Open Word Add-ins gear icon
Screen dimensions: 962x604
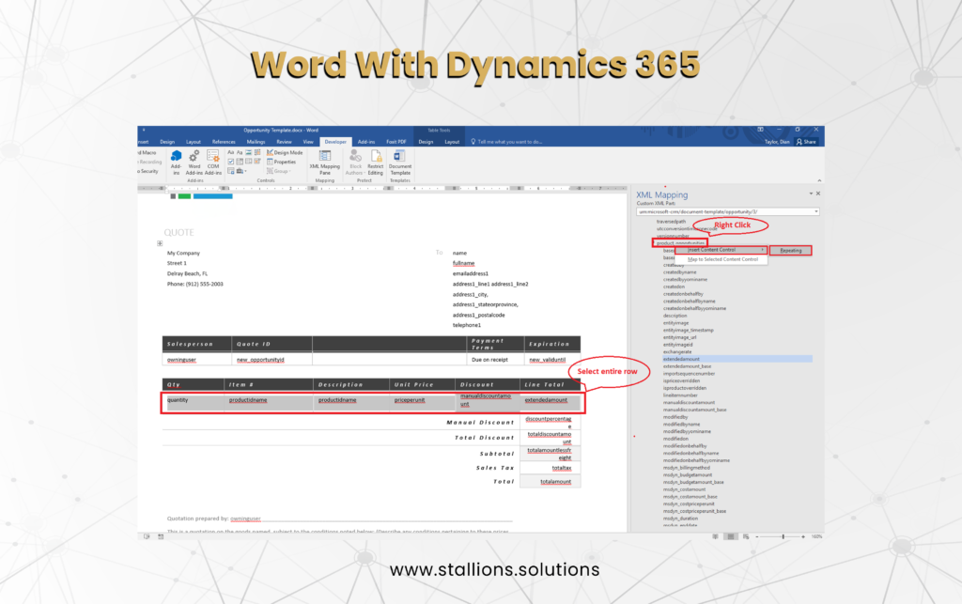tap(194, 163)
